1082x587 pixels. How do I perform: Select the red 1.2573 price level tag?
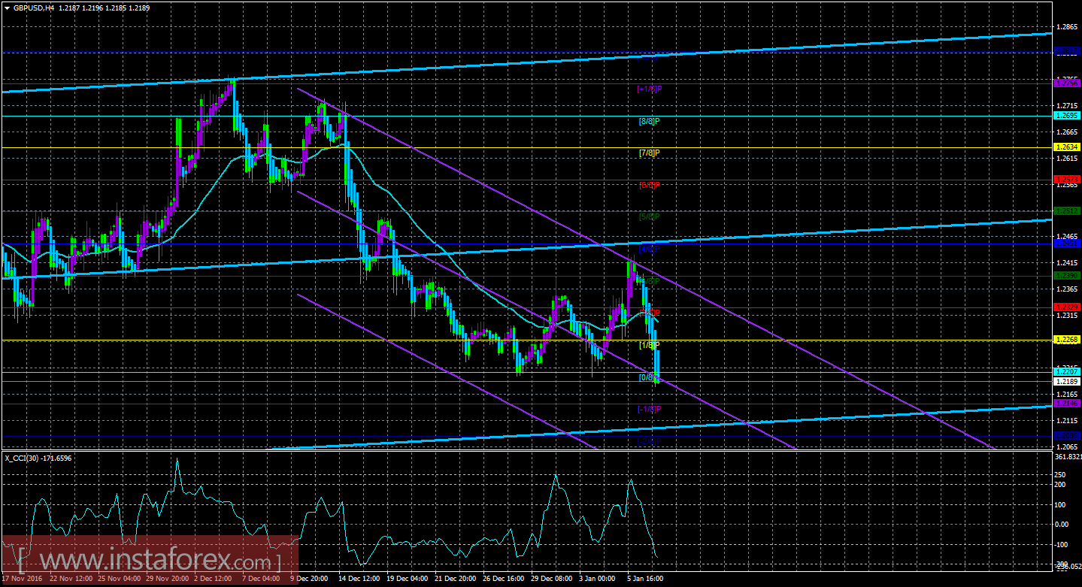click(1066, 179)
